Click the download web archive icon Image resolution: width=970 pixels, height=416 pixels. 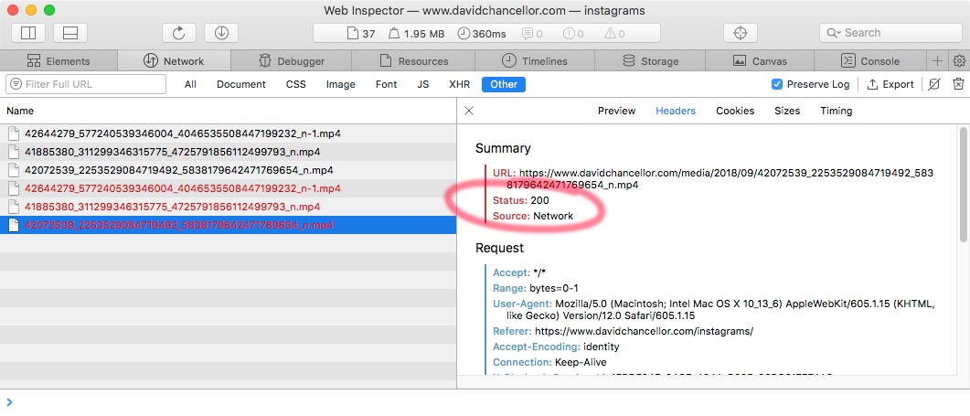221,33
